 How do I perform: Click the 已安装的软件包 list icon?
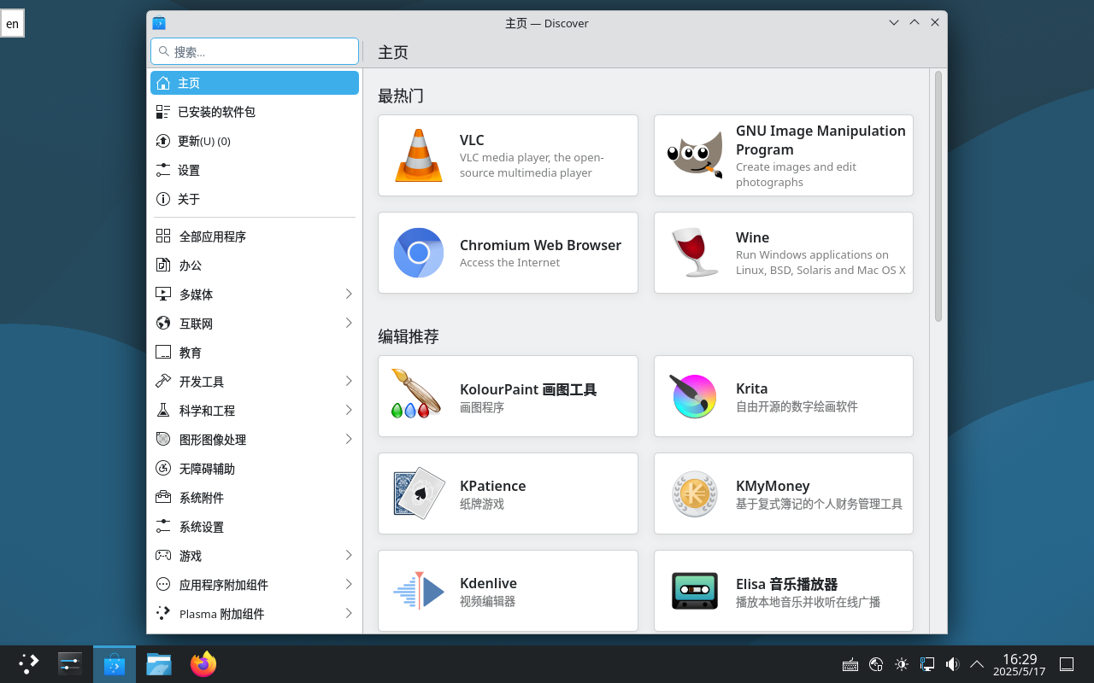[163, 112]
